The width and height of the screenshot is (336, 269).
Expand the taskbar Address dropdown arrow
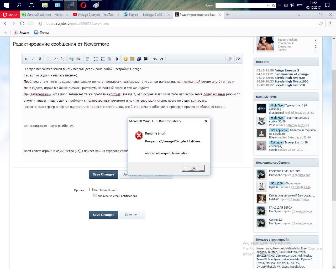tap(268, 6)
